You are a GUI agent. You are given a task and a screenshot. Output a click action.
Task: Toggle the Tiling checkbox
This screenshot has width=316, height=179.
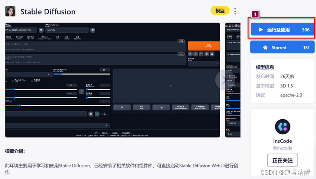click(12, 81)
